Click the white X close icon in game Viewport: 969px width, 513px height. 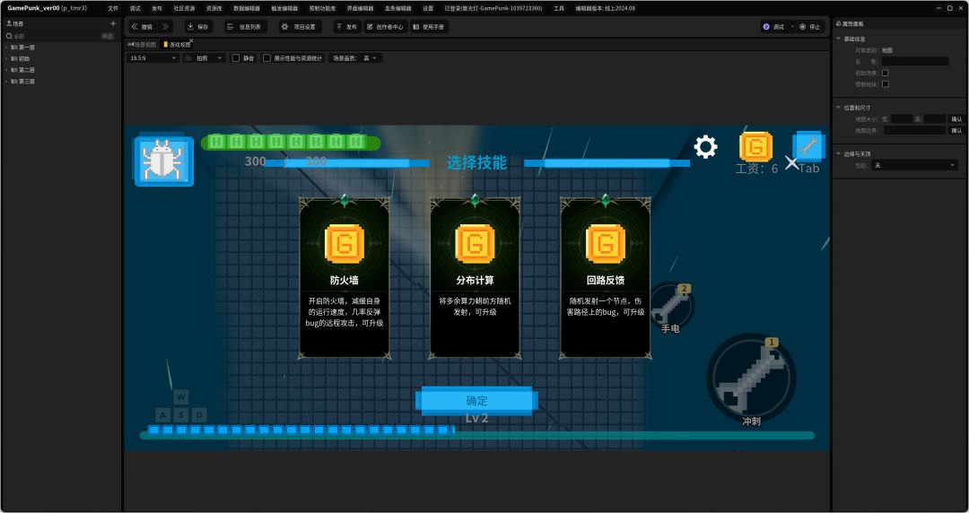(x=791, y=163)
